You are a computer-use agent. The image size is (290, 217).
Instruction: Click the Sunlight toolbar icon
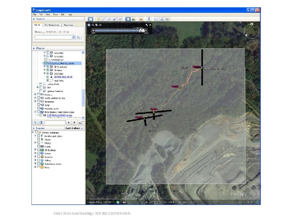click(x=133, y=19)
